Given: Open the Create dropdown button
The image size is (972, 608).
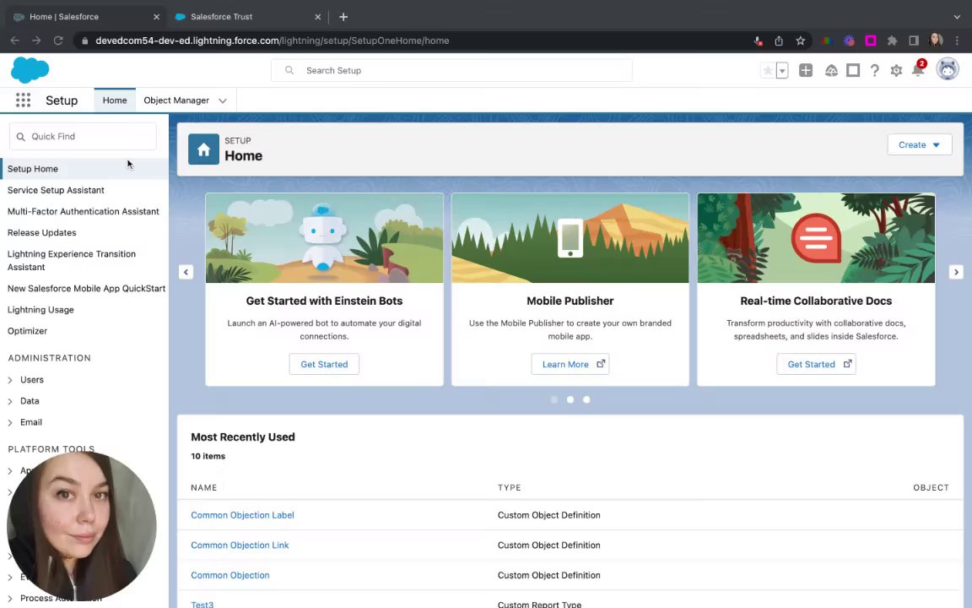Looking at the screenshot, I should coord(920,144).
